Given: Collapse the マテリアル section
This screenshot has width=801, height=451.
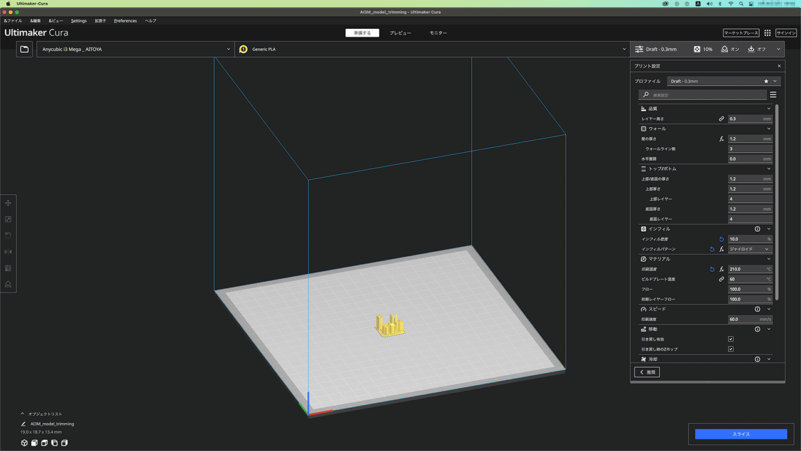Looking at the screenshot, I should (769, 259).
